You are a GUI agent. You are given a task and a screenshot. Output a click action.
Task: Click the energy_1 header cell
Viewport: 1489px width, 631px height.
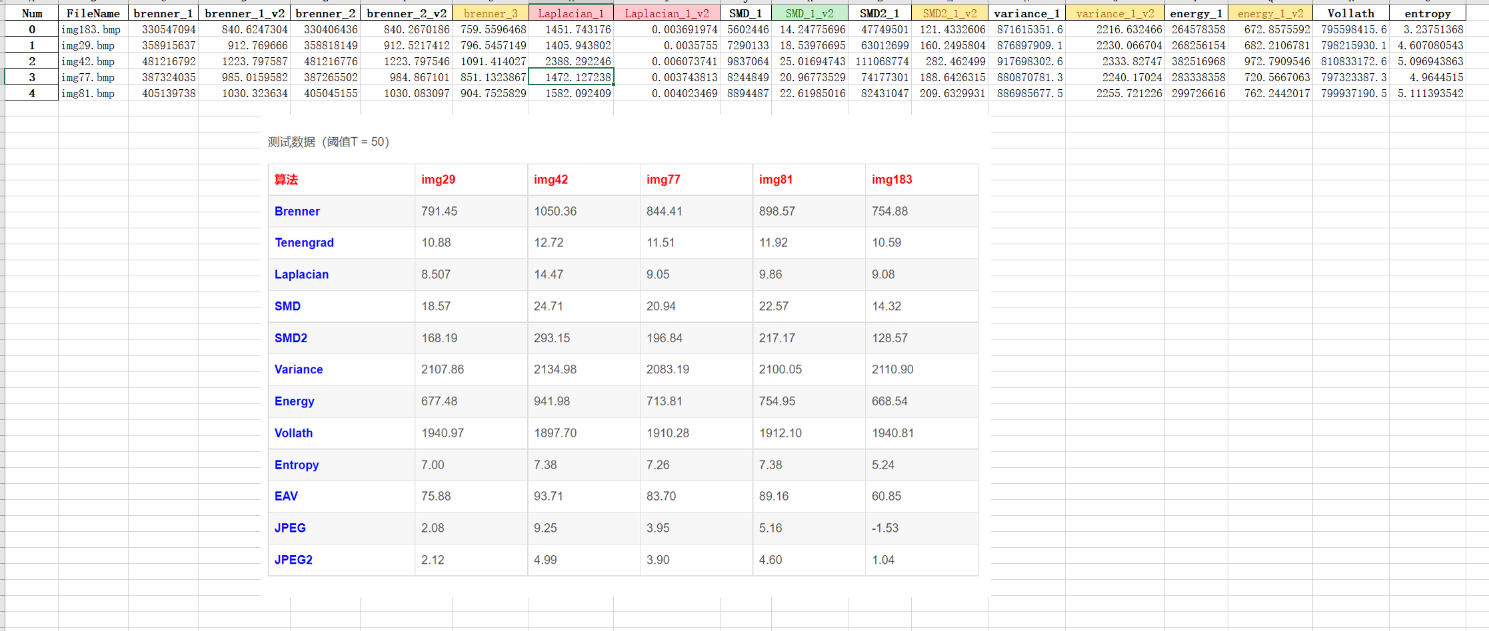tap(1196, 13)
